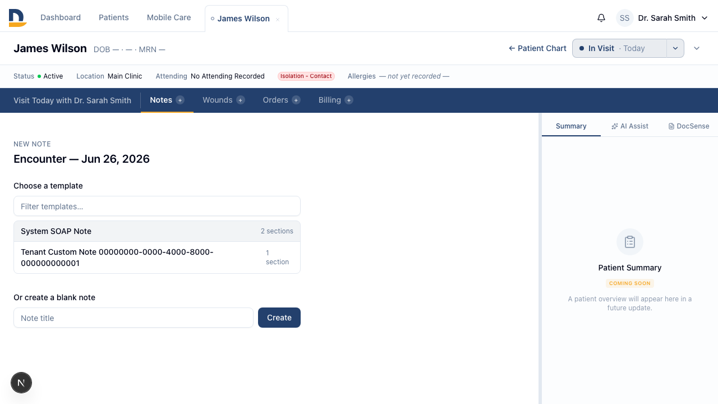
Task: Select the Summary side panel tab
Action: (x=571, y=126)
